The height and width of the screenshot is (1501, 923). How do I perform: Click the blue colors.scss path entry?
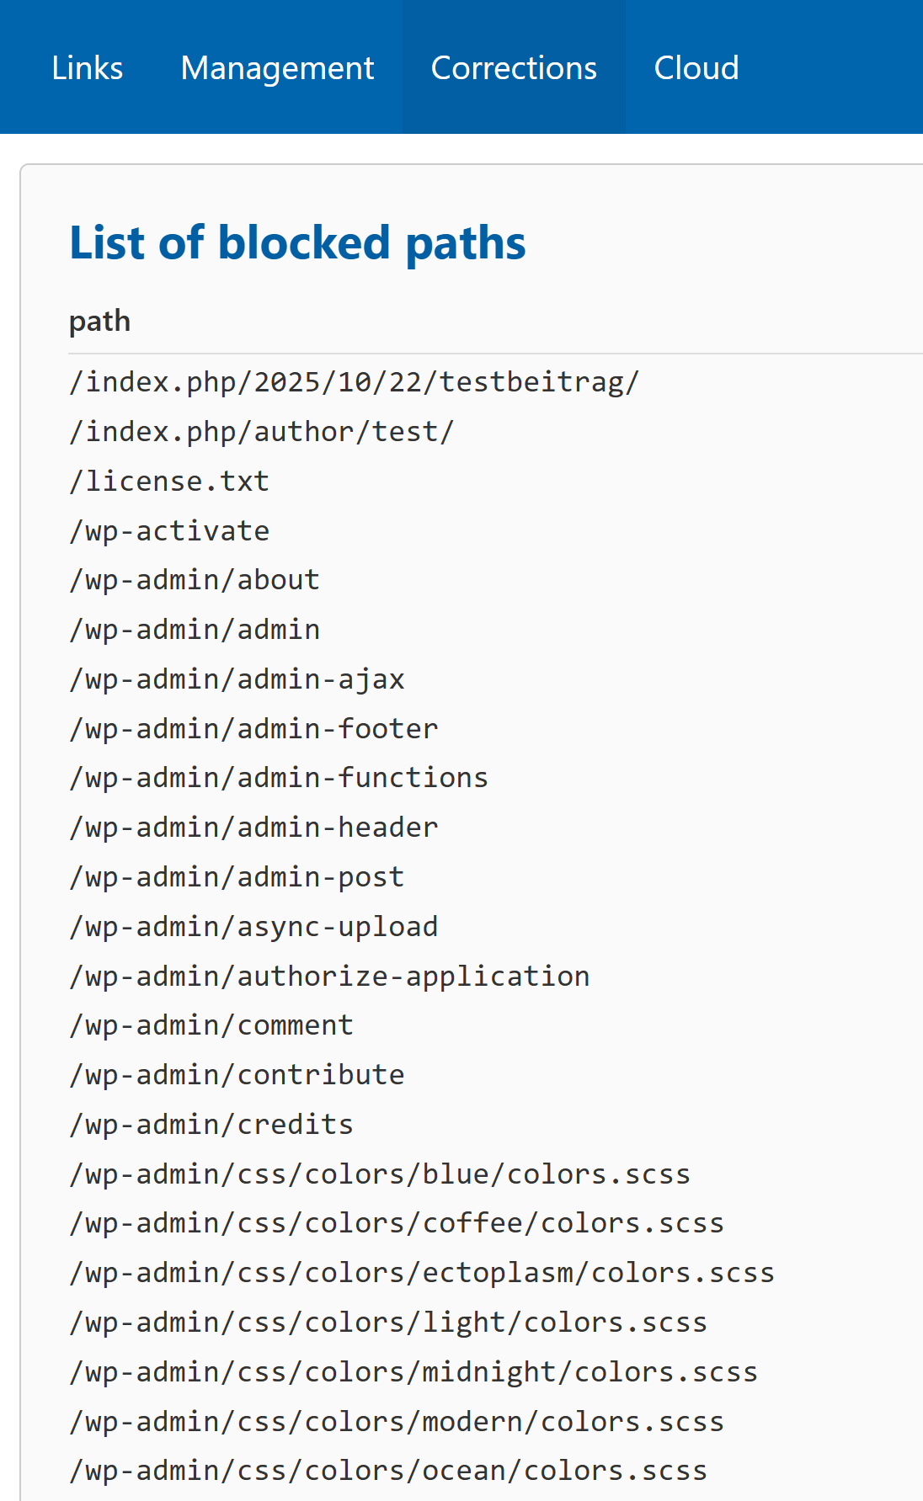click(x=379, y=1173)
